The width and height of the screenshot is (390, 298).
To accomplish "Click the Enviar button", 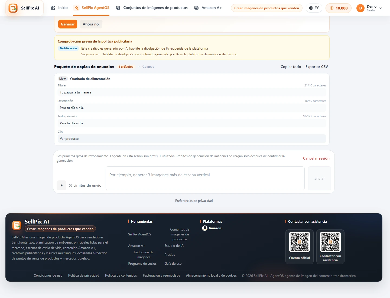I will point(320,178).
